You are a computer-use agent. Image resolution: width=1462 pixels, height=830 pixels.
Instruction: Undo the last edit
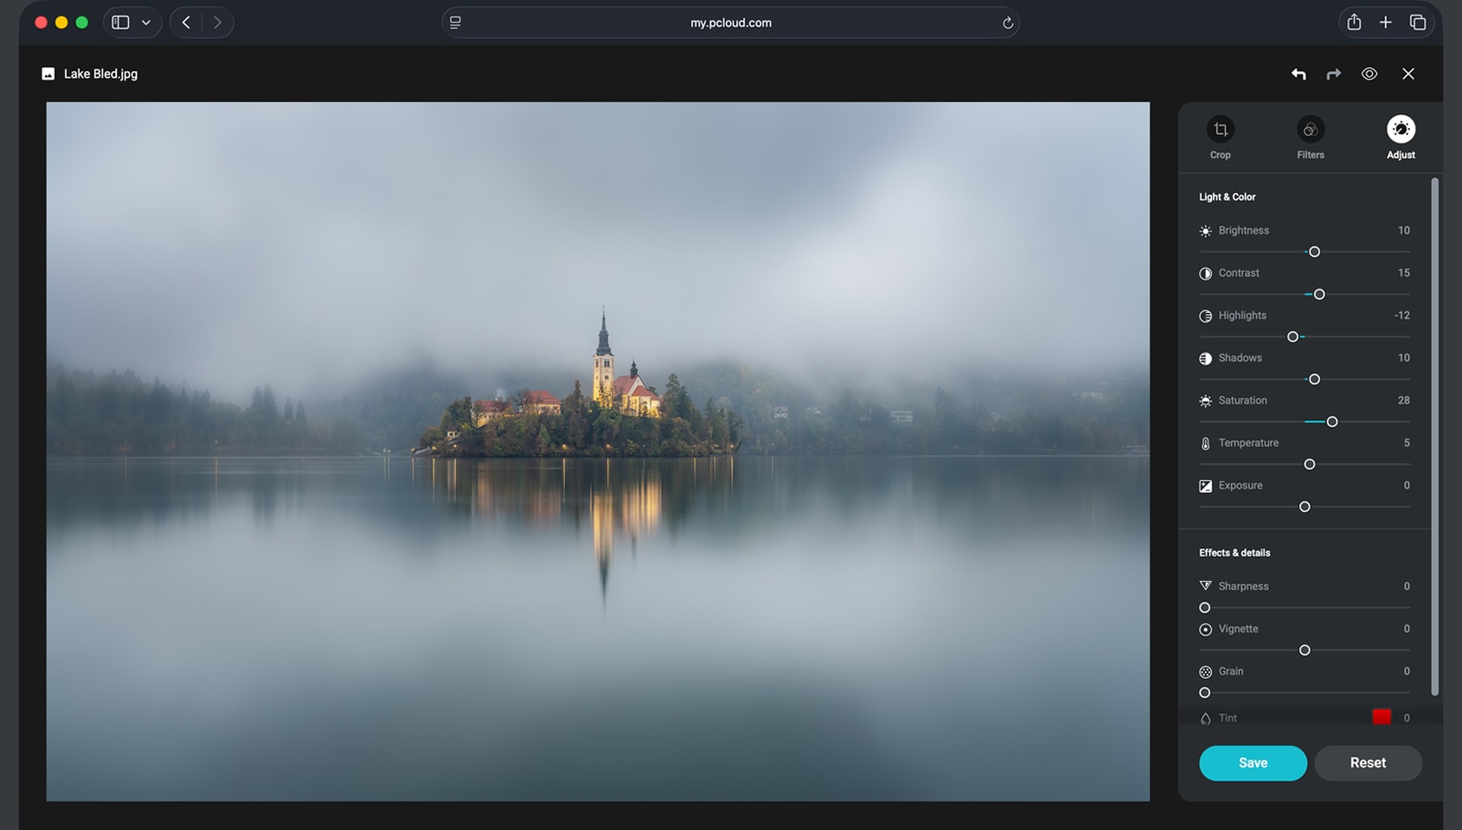pyautogui.click(x=1298, y=73)
